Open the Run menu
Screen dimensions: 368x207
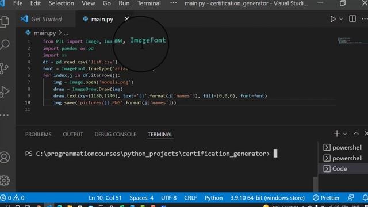pyautogui.click(x=124, y=3)
